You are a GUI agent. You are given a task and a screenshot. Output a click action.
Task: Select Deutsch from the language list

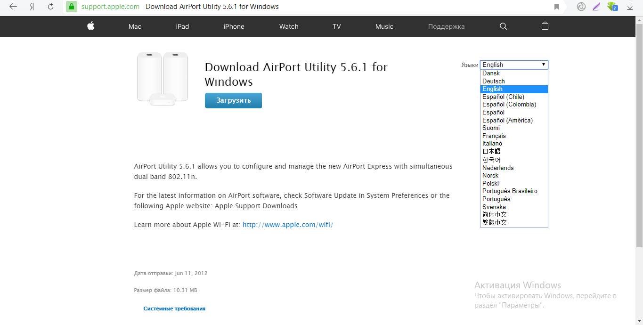[x=493, y=81]
